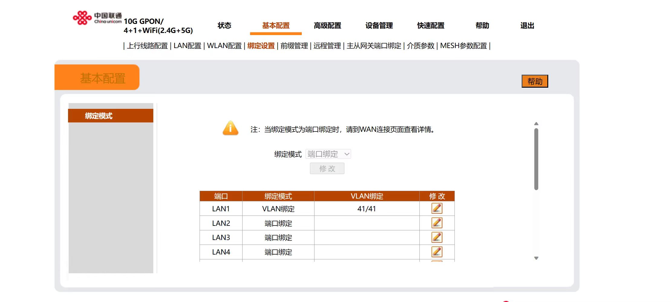Go to MESH参数配置 submenu
The image size is (671, 302).
(464, 46)
